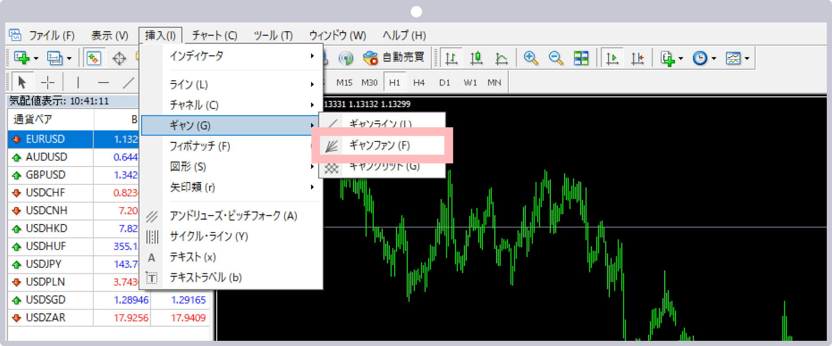Click the tile windows icon
Image resolution: width=832 pixels, height=346 pixels.
click(x=581, y=58)
